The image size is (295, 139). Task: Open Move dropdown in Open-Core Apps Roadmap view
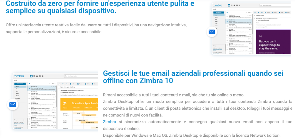[80, 84]
